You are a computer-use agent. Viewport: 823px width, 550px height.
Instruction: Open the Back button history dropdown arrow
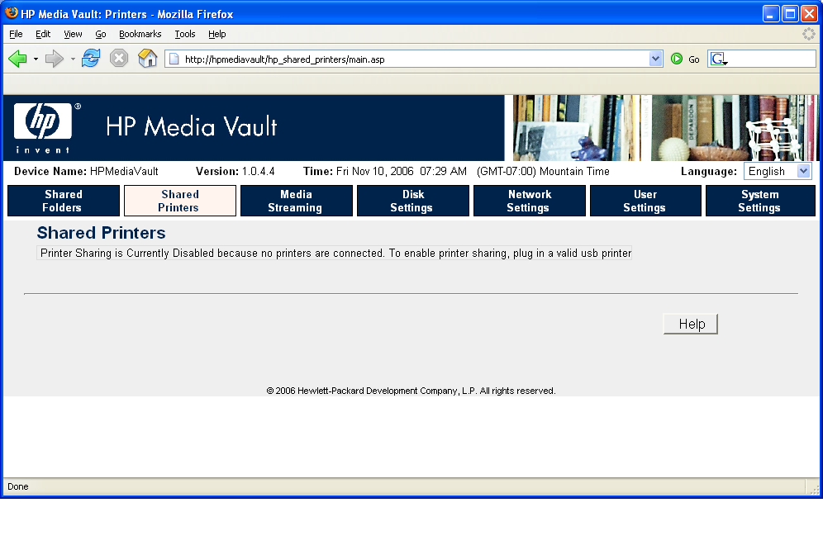pyautogui.click(x=36, y=59)
